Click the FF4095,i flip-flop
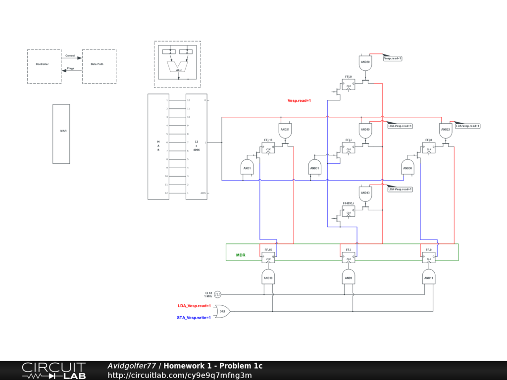The height and width of the screenshot is (380, 507). (349, 212)
